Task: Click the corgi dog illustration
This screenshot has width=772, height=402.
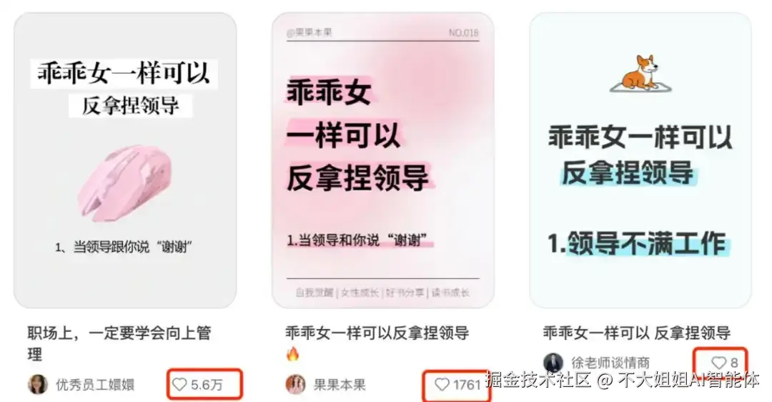Action: pyautogui.click(x=640, y=74)
